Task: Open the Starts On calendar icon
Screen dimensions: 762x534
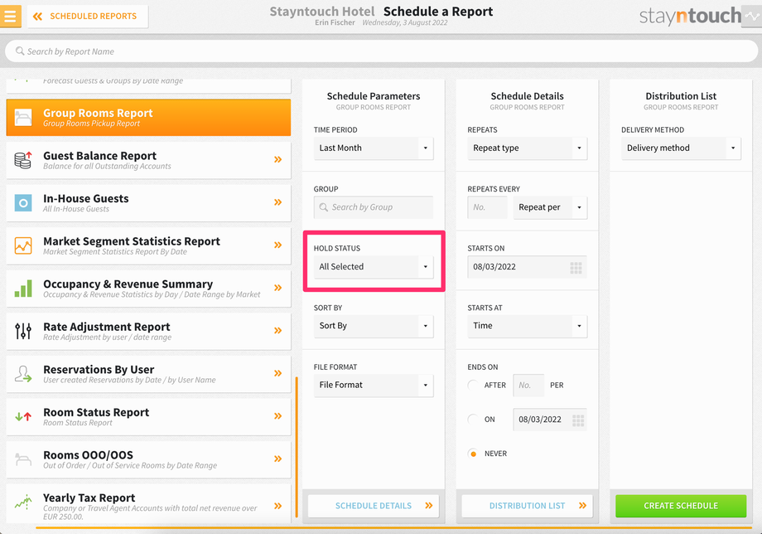Action: pyautogui.click(x=576, y=268)
